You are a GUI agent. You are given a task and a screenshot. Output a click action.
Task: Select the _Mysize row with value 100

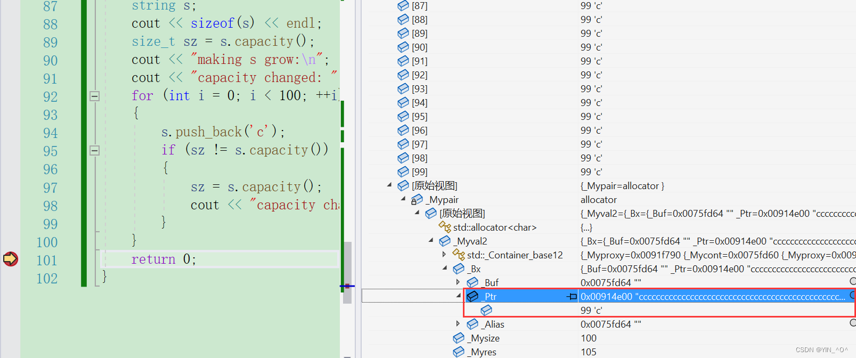point(609,338)
